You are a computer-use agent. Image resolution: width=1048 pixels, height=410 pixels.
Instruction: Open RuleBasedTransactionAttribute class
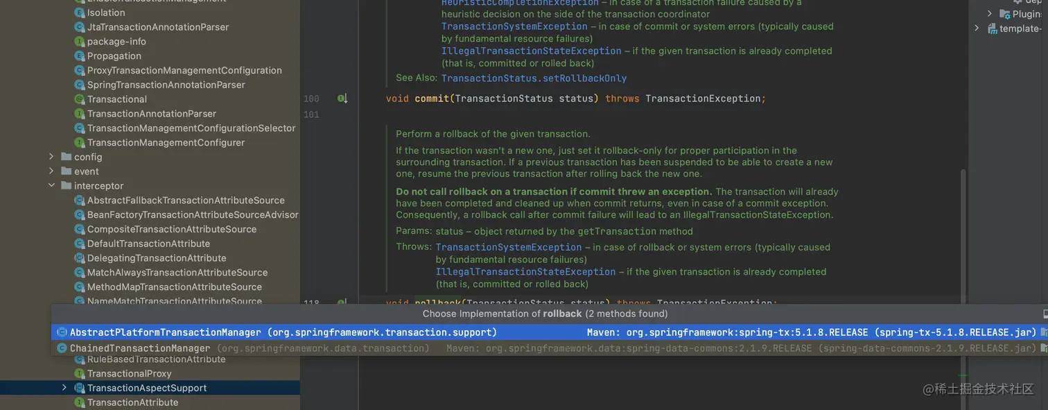pyautogui.click(x=157, y=359)
